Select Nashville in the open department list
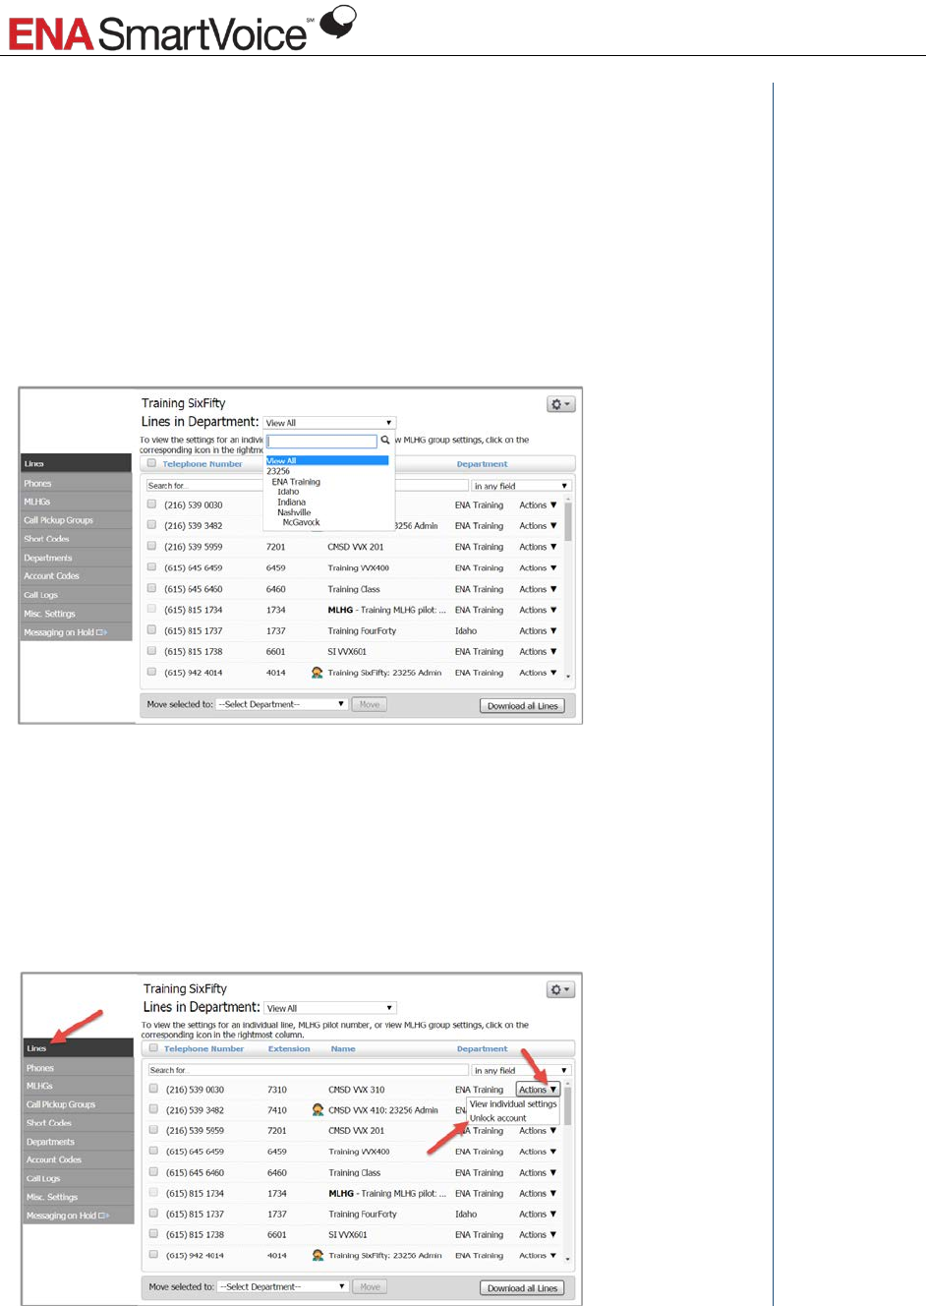 pos(294,512)
